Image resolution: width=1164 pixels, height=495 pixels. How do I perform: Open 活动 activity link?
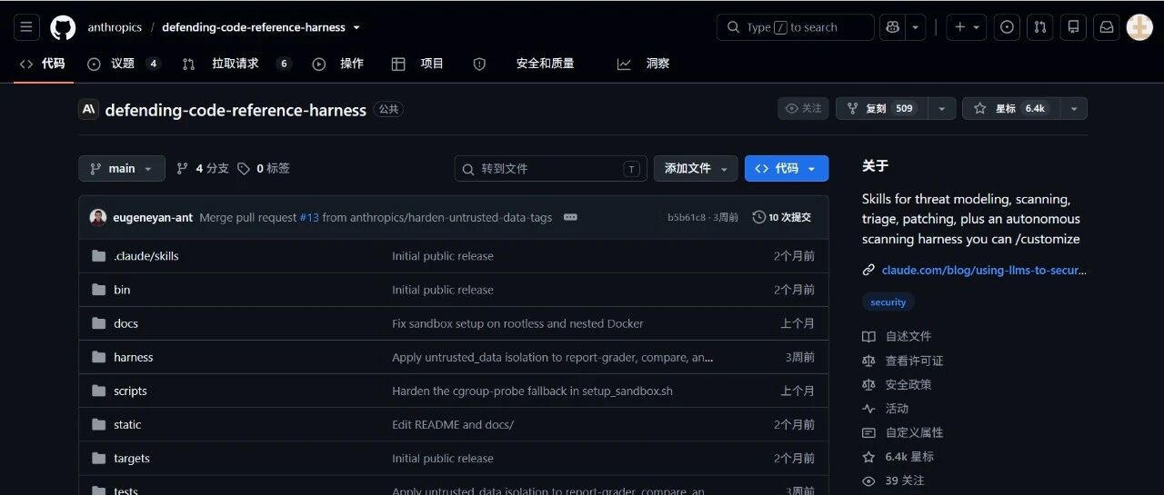tap(886, 409)
